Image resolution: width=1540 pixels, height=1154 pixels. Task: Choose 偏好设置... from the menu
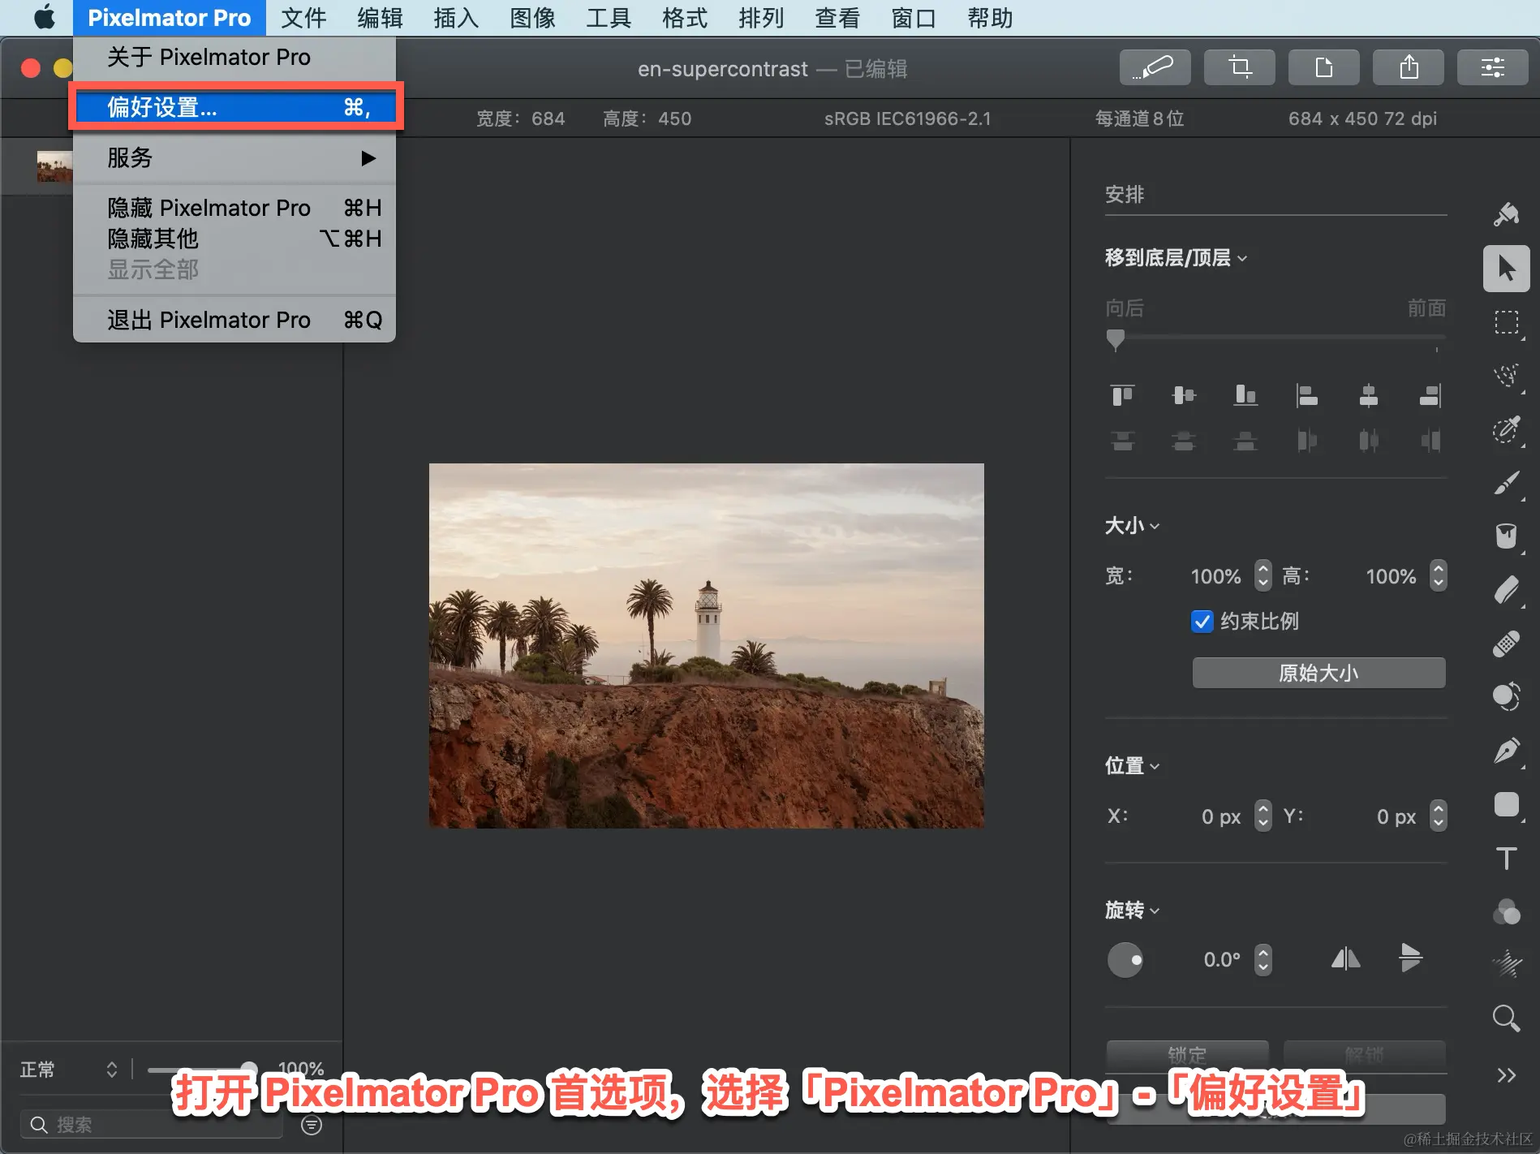click(x=234, y=106)
